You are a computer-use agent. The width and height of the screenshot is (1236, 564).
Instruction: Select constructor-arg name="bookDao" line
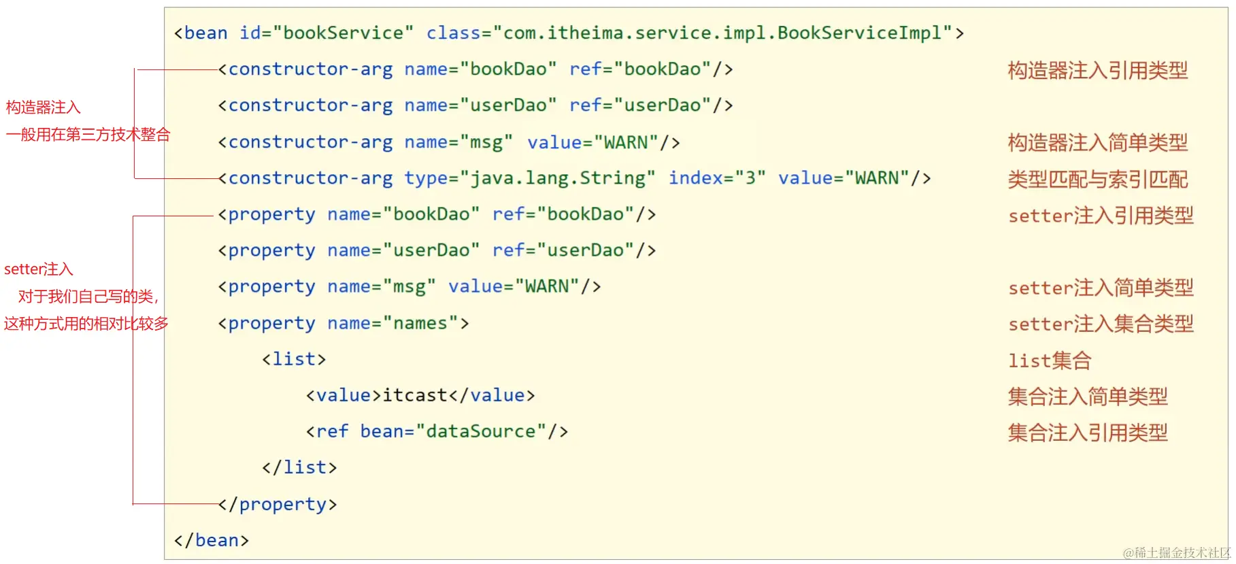(475, 69)
